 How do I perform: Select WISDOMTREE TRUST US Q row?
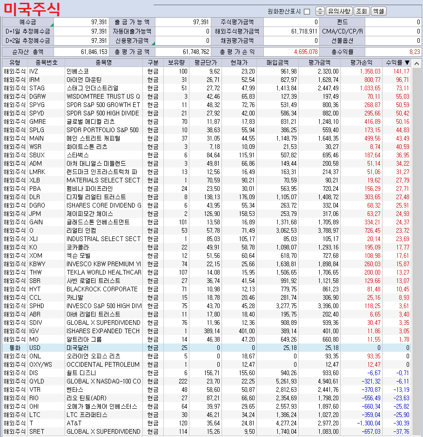(x=207, y=96)
